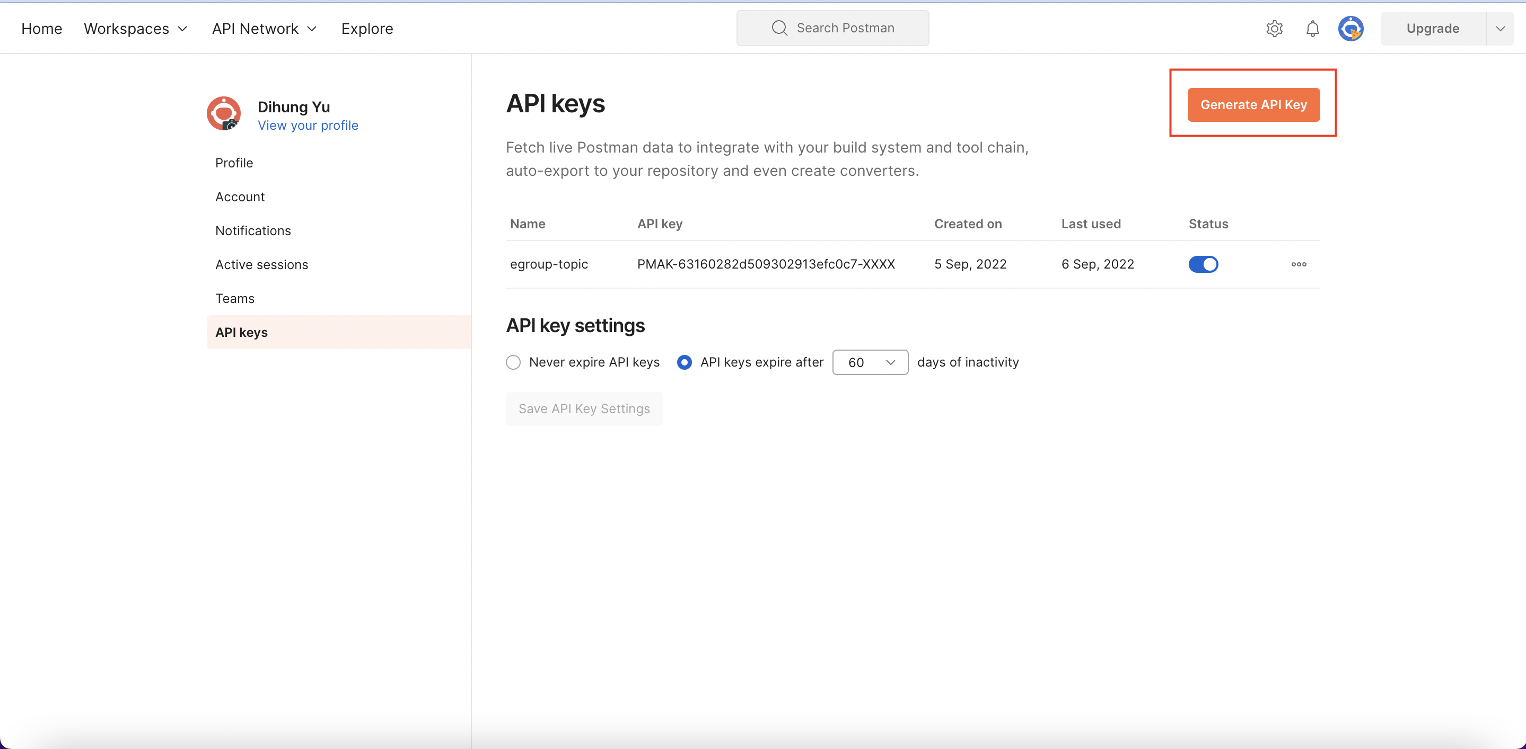
Task: Go to Active sessions in sidebar
Action: [x=261, y=264]
